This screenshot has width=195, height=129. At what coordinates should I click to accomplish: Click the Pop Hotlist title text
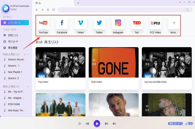click(43, 82)
